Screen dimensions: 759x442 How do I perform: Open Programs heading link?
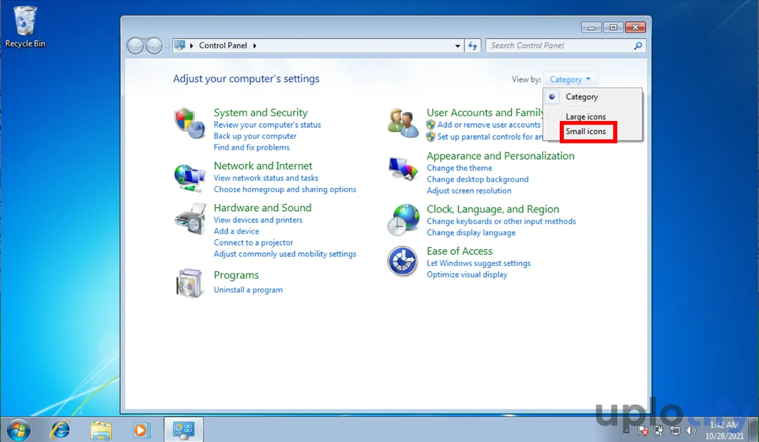coord(236,275)
